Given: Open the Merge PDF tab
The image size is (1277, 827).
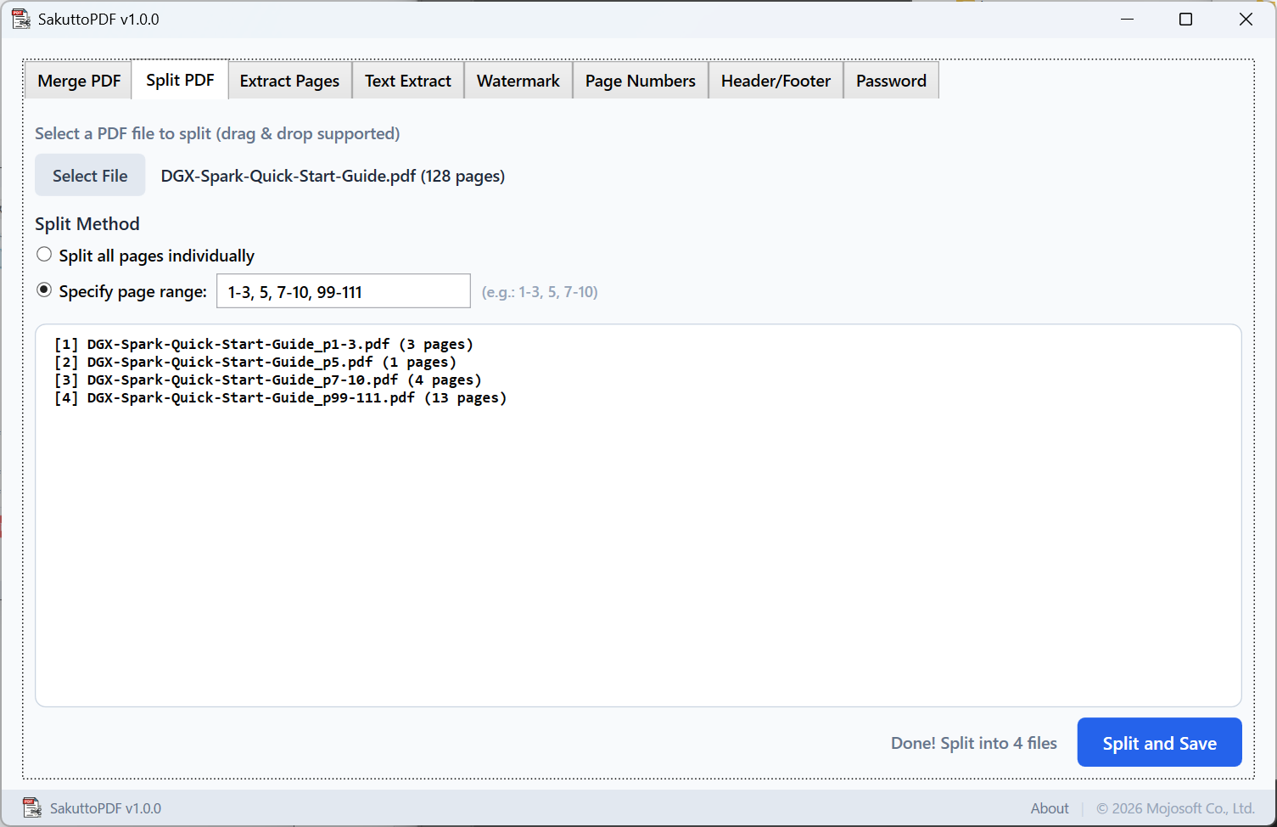Looking at the screenshot, I should 79,81.
